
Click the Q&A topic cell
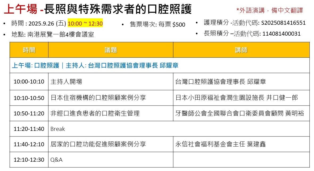56,160
